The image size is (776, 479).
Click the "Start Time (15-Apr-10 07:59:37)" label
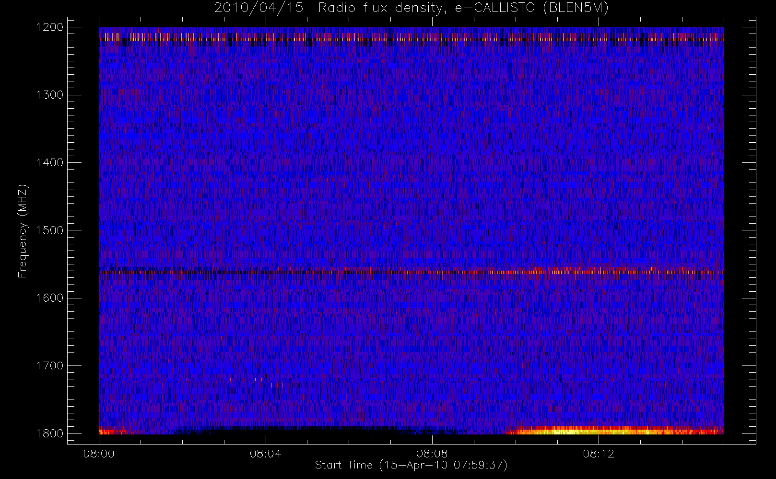pyautogui.click(x=411, y=465)
